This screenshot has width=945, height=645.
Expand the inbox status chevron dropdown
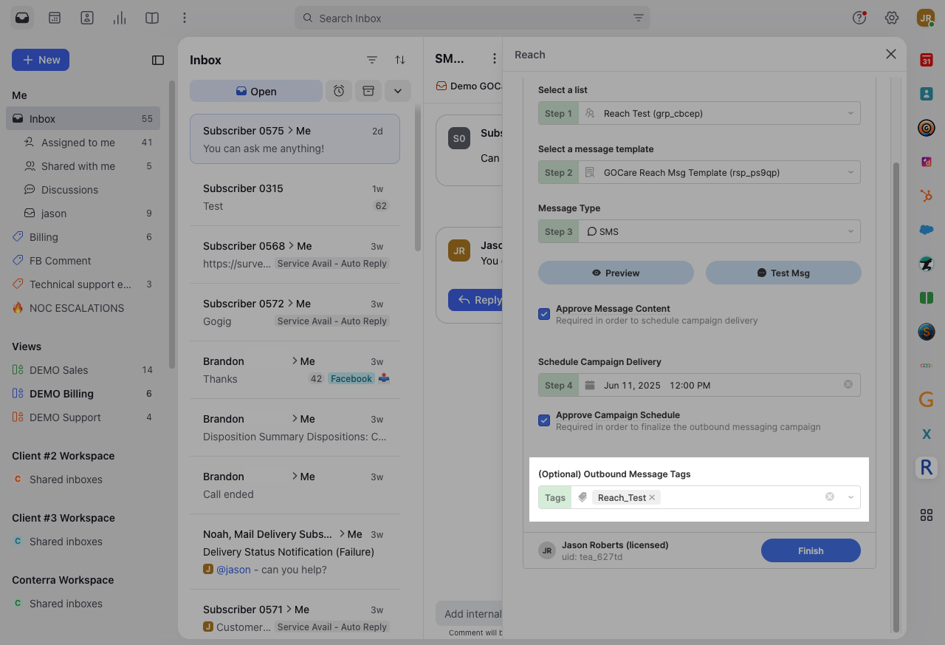pyautogui.click(x=397, y=91)
